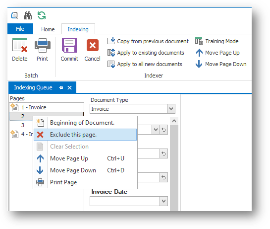Click the first field's undo revert button

coord(163,130)
